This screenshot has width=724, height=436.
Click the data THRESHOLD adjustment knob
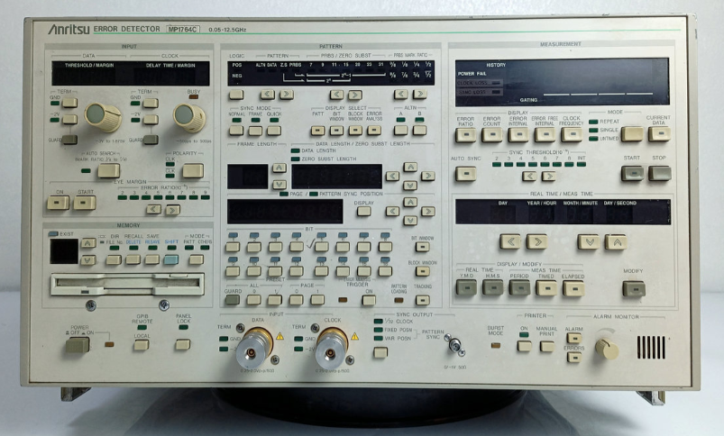click(x=101, y=115)
